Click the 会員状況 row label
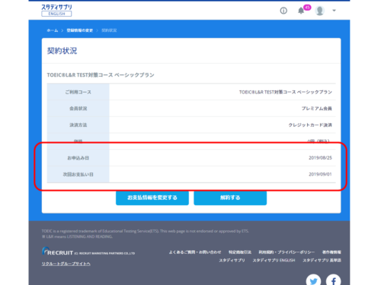The width and height of the screenshot is (381, 285). (x=78, y=109)
